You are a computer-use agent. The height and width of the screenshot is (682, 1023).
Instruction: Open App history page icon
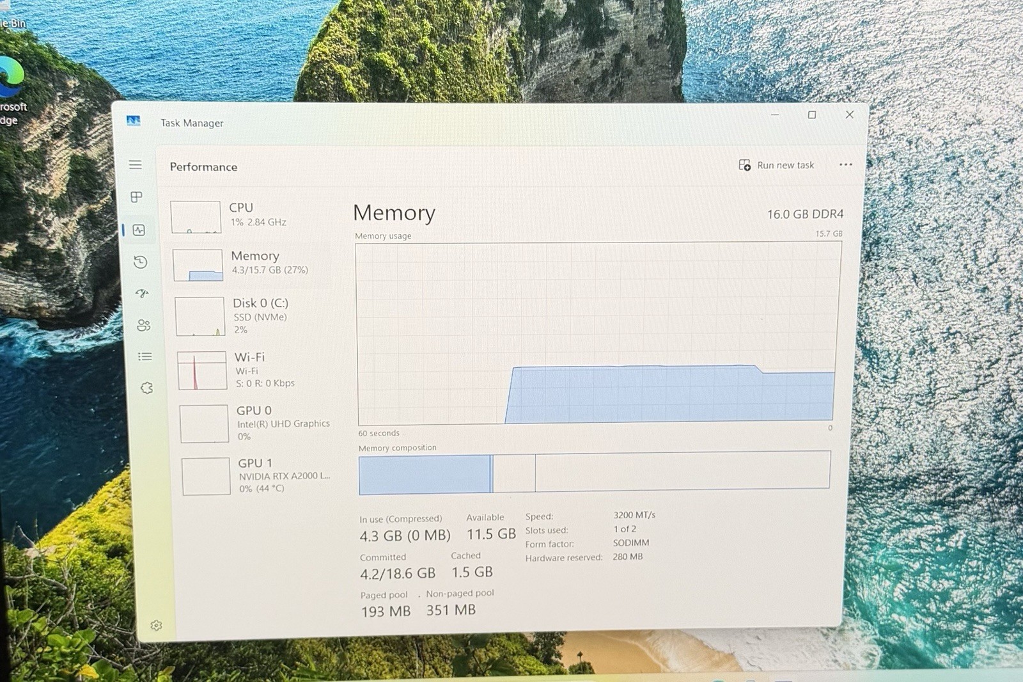(141, 262)
